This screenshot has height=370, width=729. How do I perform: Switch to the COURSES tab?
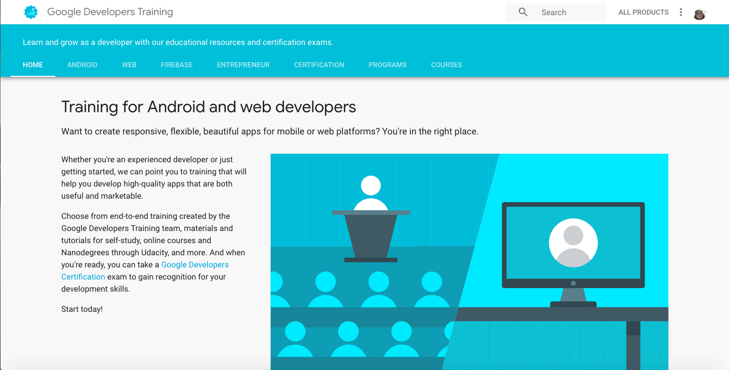[446, 65]
